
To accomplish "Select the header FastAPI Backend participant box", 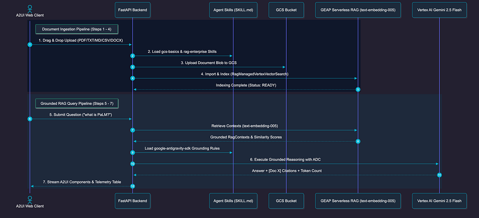I will (x=132, y=10).
